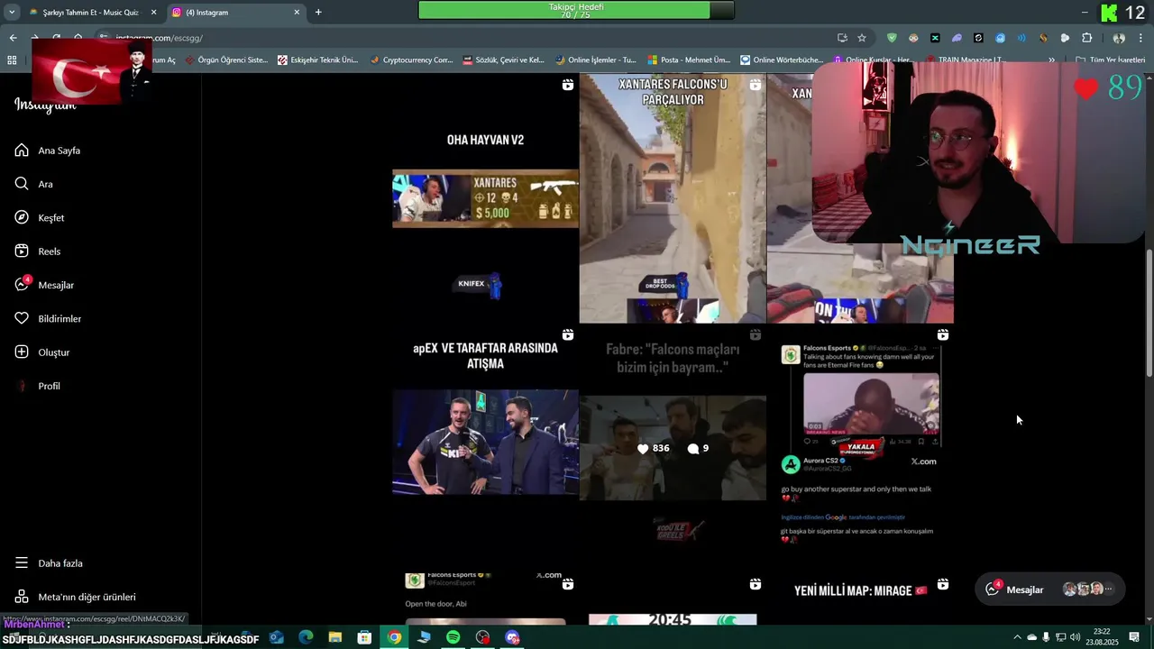Open the Reels sidebar icon

click(22, 251)
